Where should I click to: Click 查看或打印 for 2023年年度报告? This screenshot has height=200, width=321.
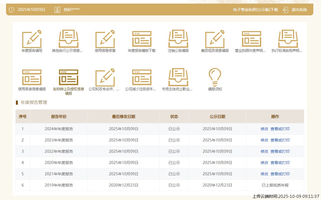(280, 140)
